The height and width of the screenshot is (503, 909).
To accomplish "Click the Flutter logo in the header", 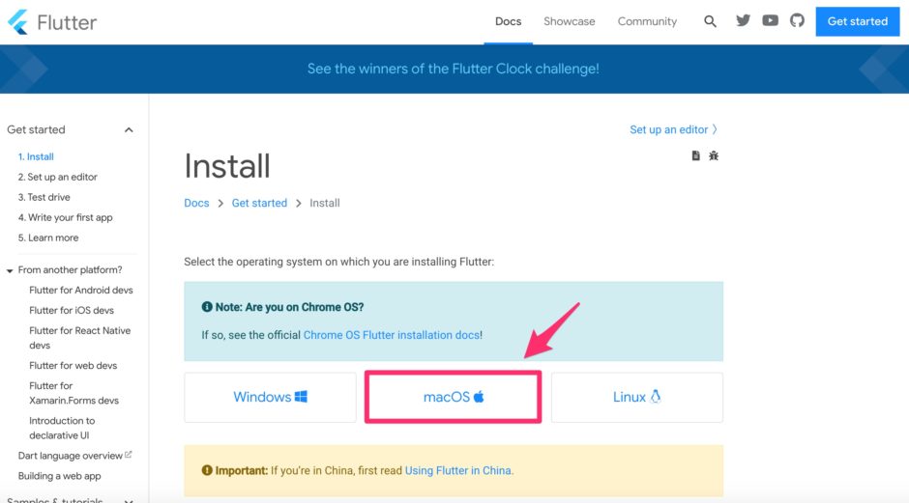I will point(52,21).
